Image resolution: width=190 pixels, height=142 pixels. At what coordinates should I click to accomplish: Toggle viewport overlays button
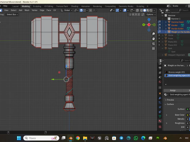(x=125, y=10)
